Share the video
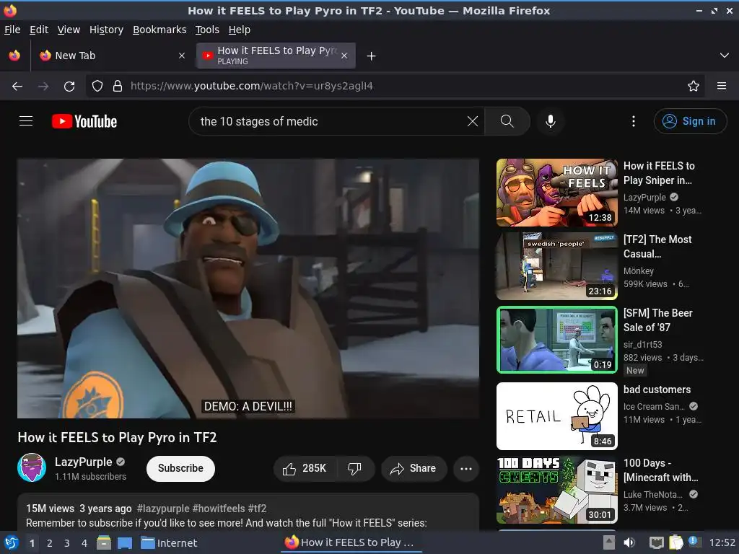Screen dimensions: 739x554 tap(414, 468)
